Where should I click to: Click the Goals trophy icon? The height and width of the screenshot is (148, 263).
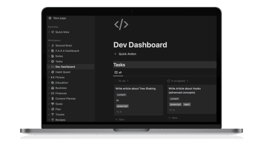(53, 104)
